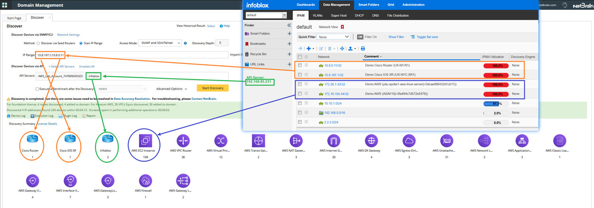Switch to the VLANs tab

(x=318, y=15)
